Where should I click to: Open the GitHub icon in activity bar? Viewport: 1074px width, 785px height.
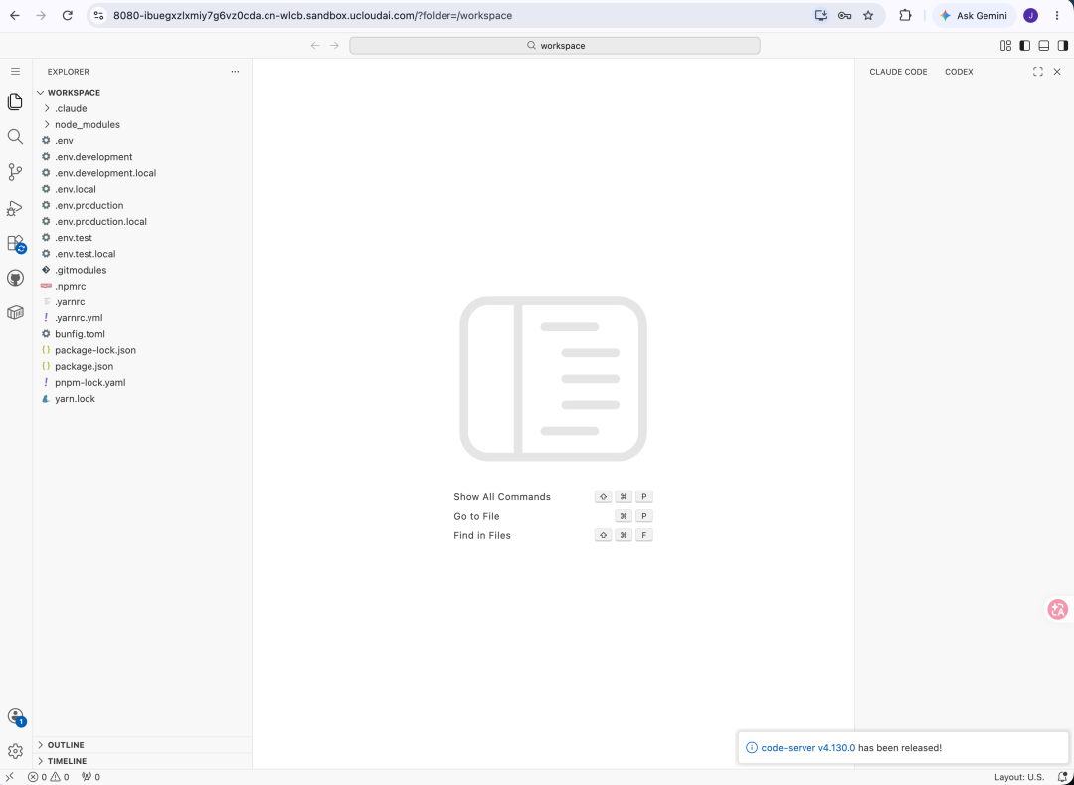click(x=15, y=278)
